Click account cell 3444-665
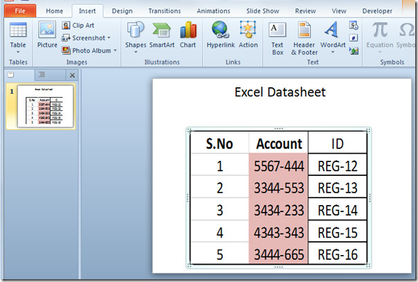 (279, 254)
